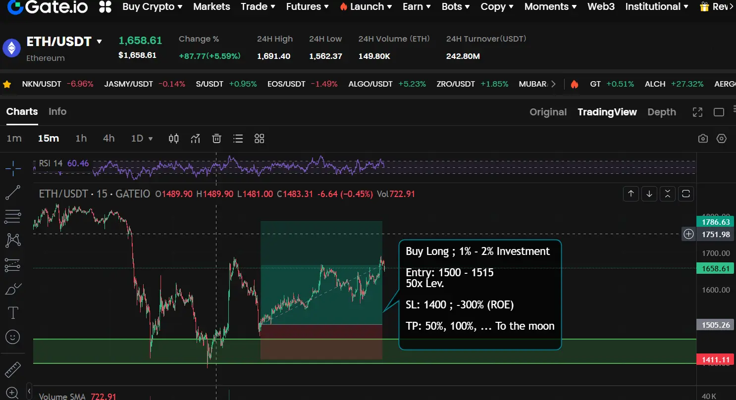736x400 pixels.
Task: Open the indicators menu icon
Action: pos(195,139)
